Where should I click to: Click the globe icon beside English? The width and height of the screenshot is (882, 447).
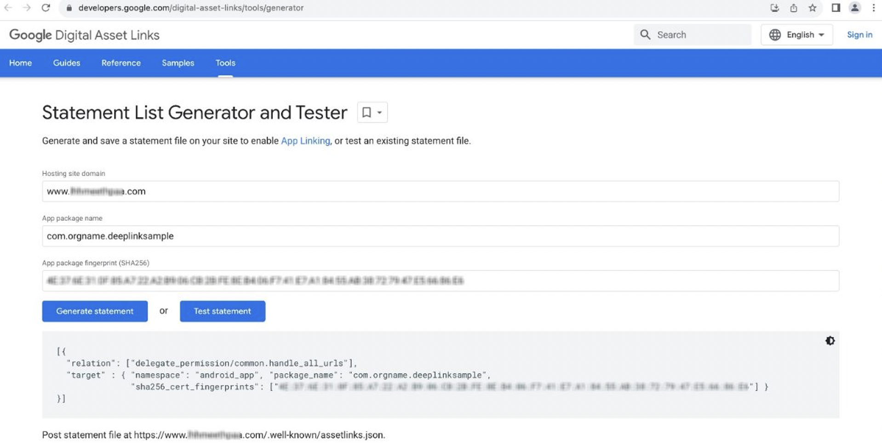(x=775, y=34)
